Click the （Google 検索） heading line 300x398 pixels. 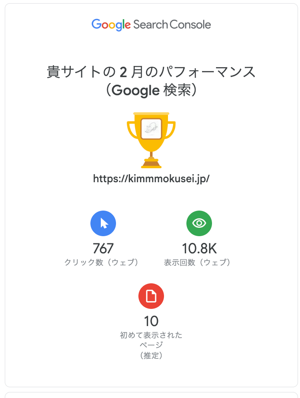click(x=151, y=91)
